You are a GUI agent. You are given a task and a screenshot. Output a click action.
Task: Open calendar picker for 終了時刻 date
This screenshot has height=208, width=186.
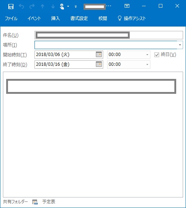99,64
